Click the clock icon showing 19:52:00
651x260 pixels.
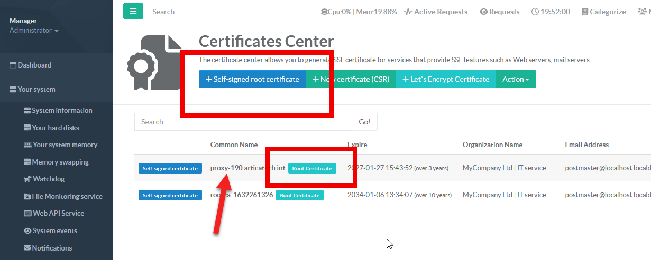coord(535,12)
